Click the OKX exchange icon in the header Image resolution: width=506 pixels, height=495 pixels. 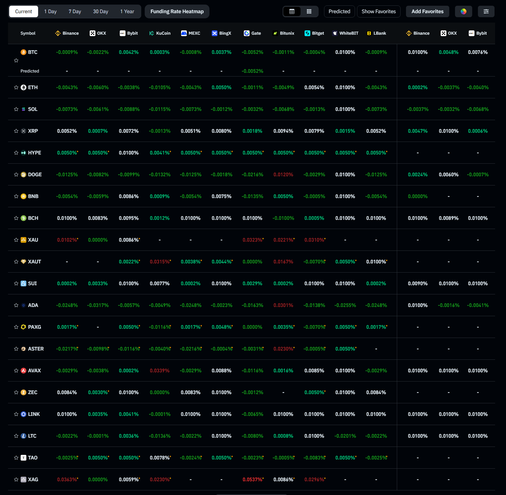click(92, 33)
